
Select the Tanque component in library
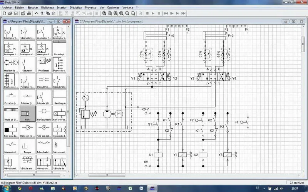point(27,146)
